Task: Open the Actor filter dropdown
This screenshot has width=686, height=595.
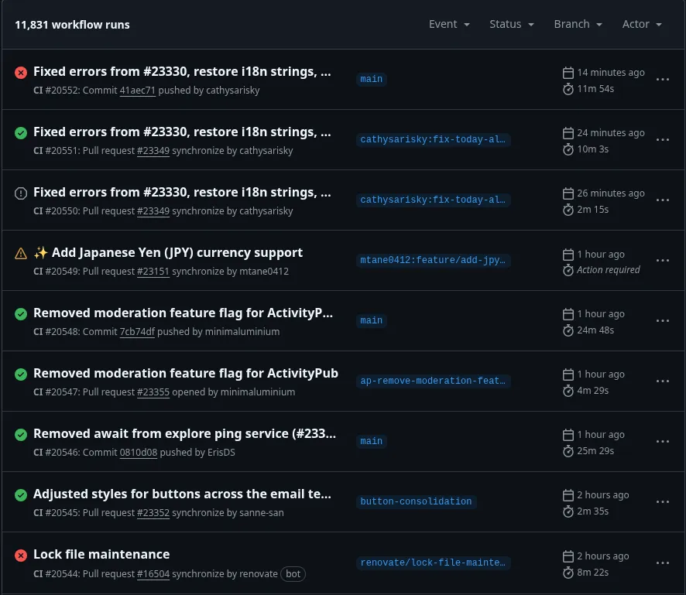Action: click(x=642, y=24)
